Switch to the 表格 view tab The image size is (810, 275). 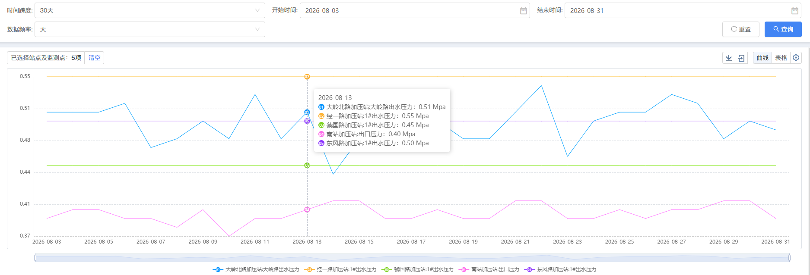click(781, 58)
